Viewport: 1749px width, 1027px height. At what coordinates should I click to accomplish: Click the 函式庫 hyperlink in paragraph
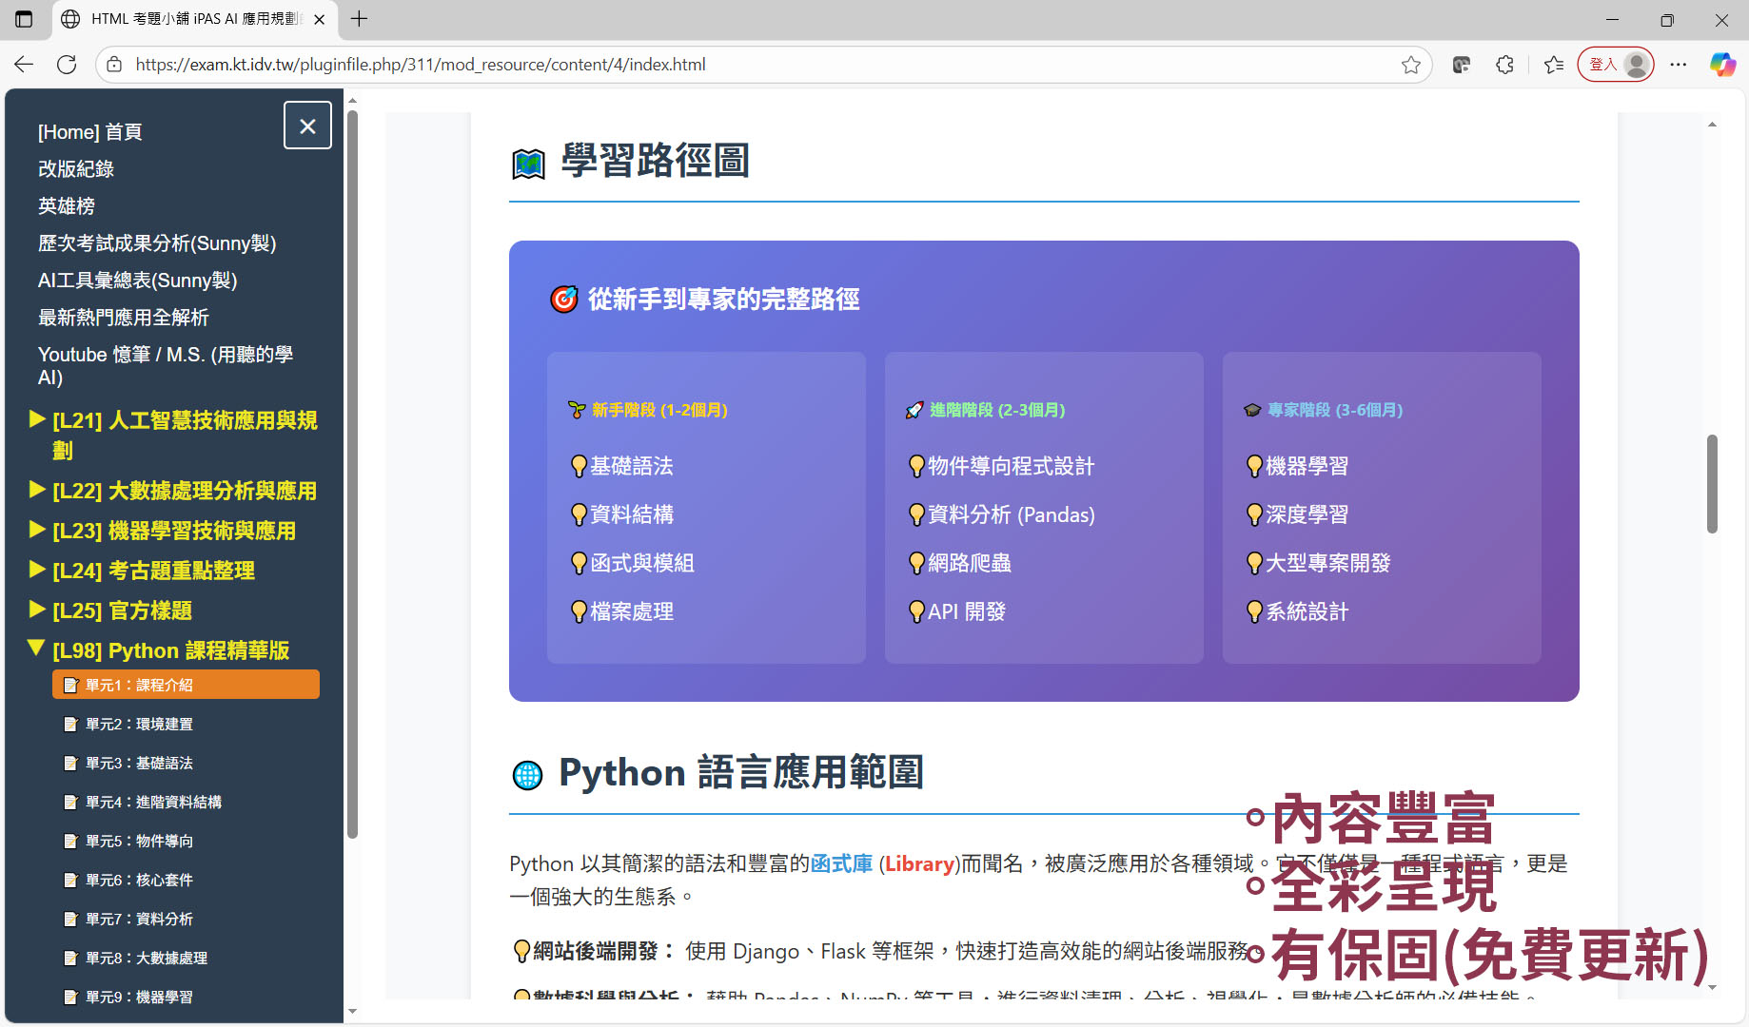(x=841, y=863)
